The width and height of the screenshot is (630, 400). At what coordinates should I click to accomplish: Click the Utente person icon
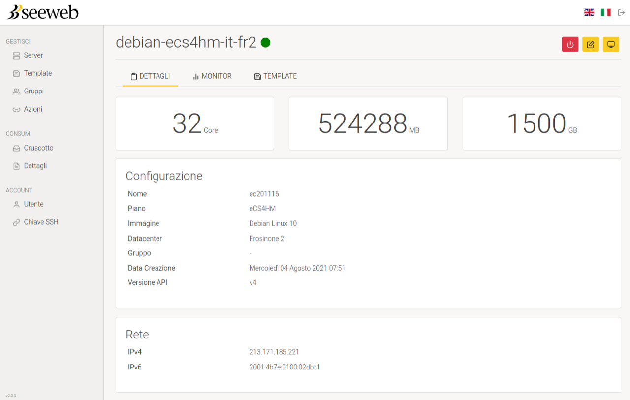[x=16, y=205]
